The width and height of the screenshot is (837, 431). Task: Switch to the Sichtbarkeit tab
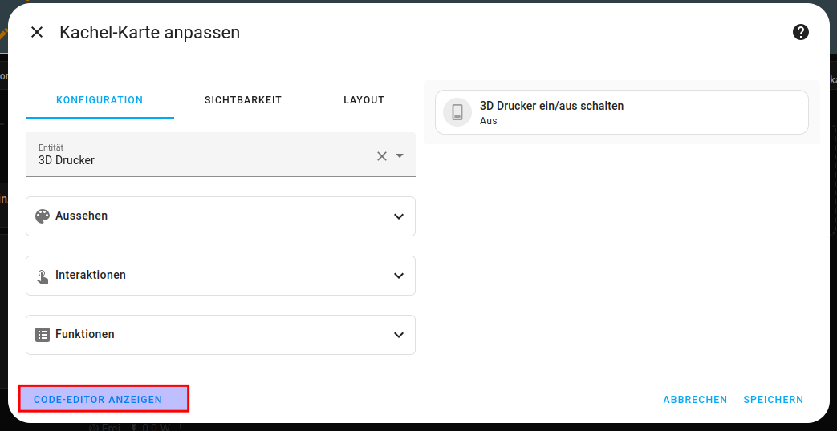243,100
